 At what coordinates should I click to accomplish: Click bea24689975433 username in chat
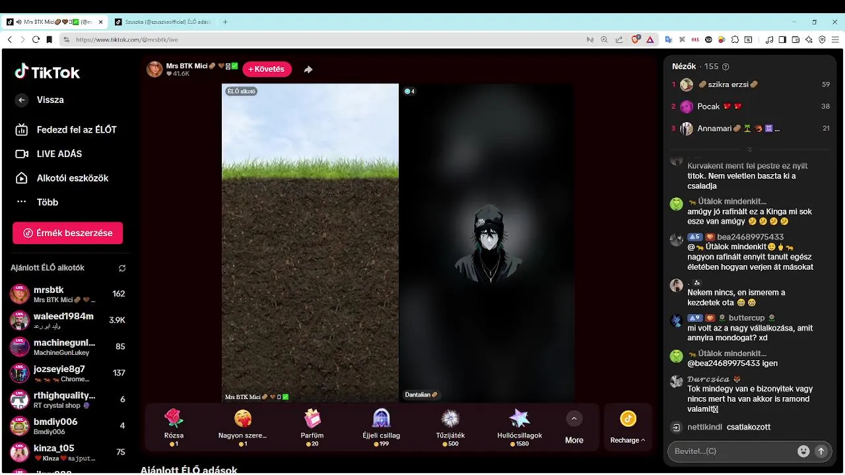click(751, 237)
